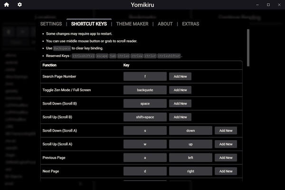Add New key for Previous Page
Viewport: 285px width, 190px height.
[226, 158]
